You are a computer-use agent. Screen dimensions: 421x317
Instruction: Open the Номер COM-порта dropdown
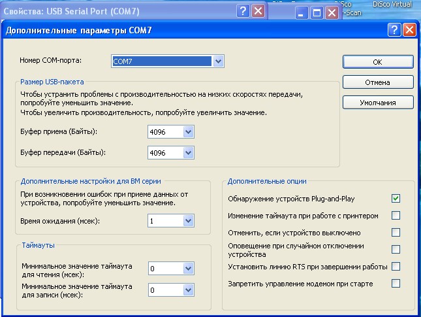[x=219, y=61]
